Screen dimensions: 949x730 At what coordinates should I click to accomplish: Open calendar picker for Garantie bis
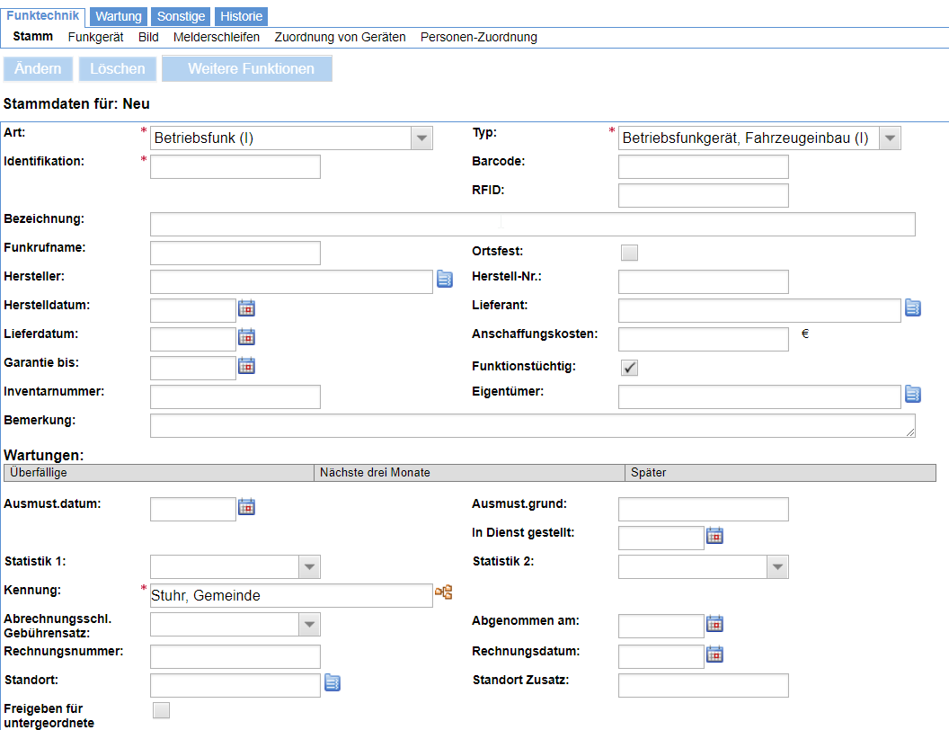pyautogui.click(x=246, y=366)
